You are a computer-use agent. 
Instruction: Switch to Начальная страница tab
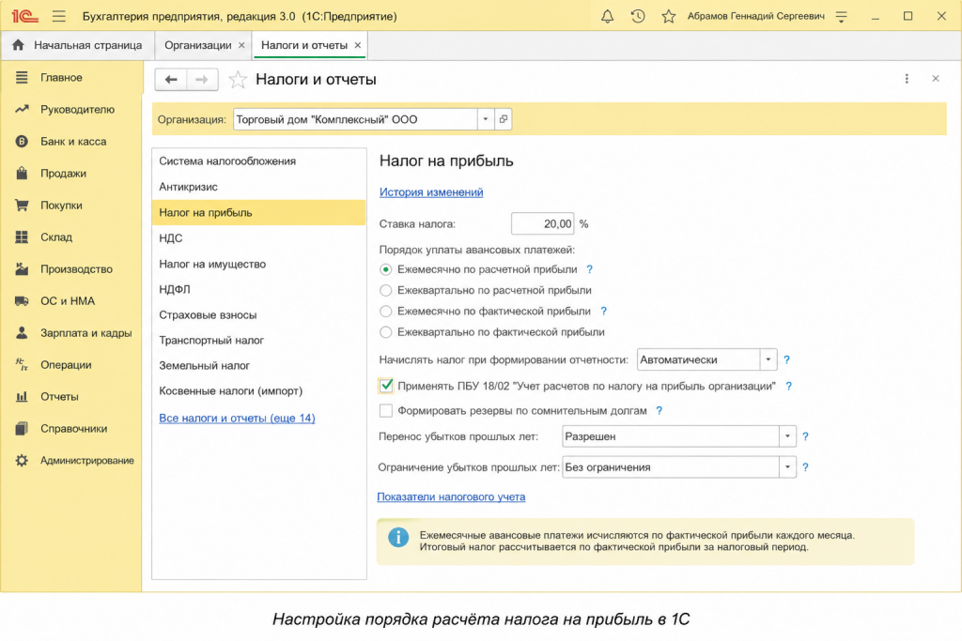[x=87, y=45]
